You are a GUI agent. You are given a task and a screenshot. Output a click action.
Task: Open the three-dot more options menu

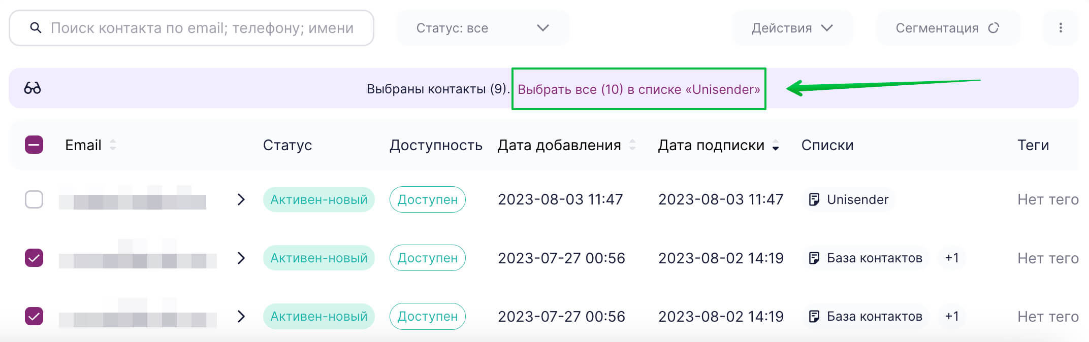(1060, 28)
